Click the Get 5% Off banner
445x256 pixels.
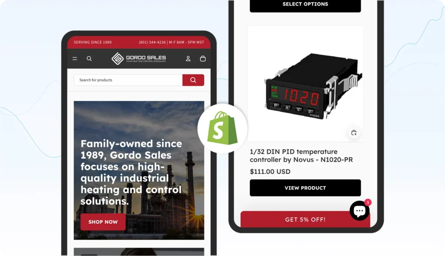[306, 219]
